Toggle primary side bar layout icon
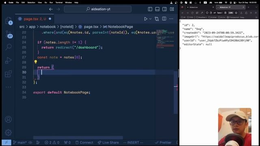The width and height of the screenshot is (260, 146). coord(150,9)
